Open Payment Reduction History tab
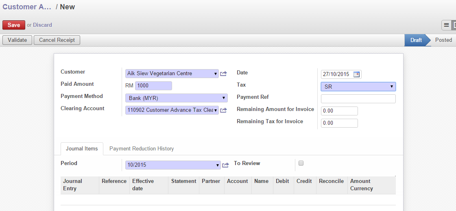The height and width of the screenshot is (211, 456). pyautogui.click(x=142, y=148)
